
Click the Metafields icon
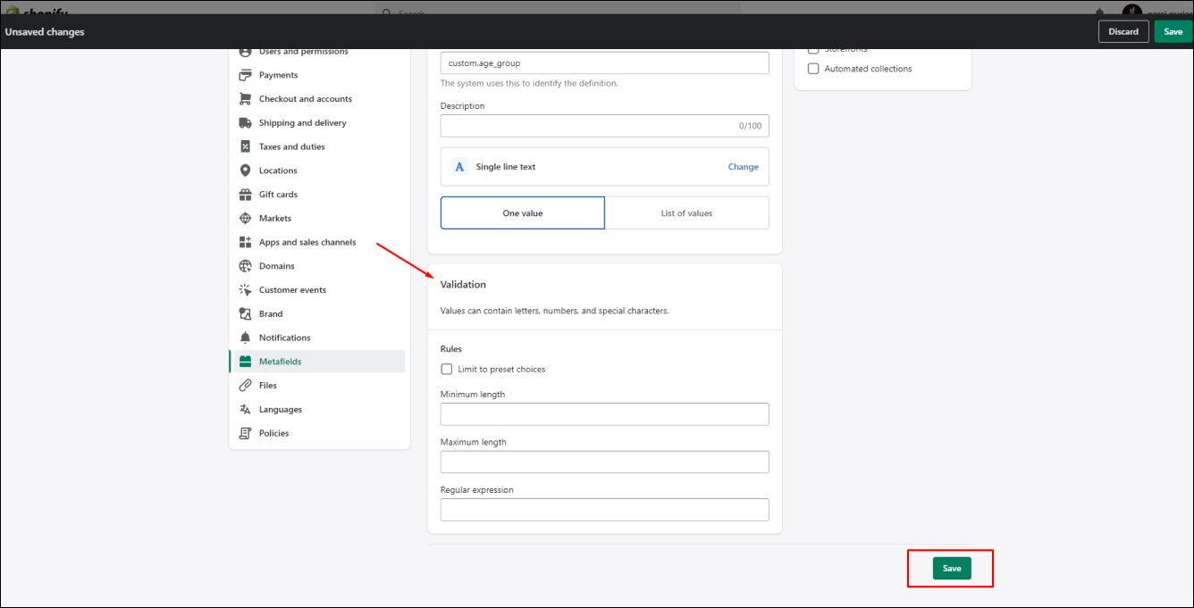[245, 362]
